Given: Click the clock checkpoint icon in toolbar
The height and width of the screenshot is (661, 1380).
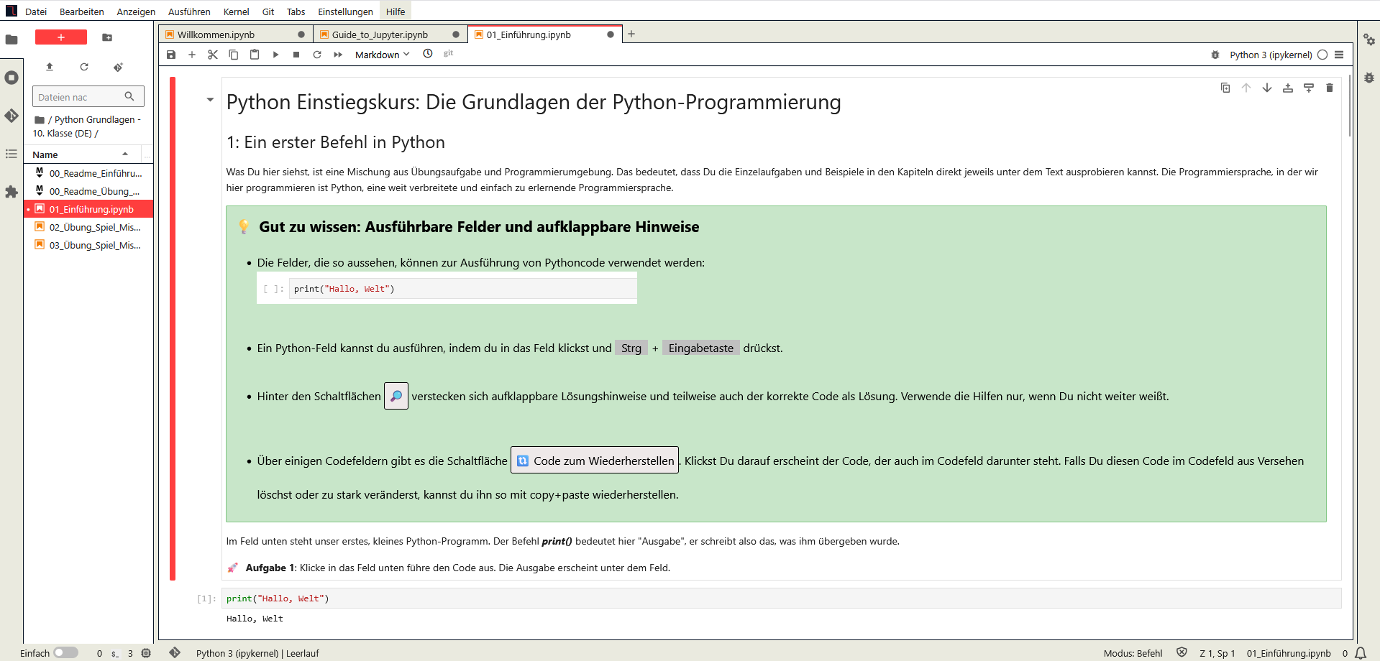Looking at the screenshot, I should (428, 54).
